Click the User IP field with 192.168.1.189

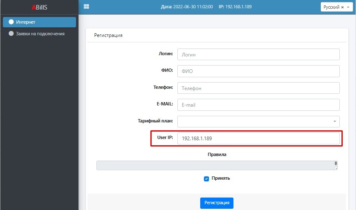[x=258, y=139]
